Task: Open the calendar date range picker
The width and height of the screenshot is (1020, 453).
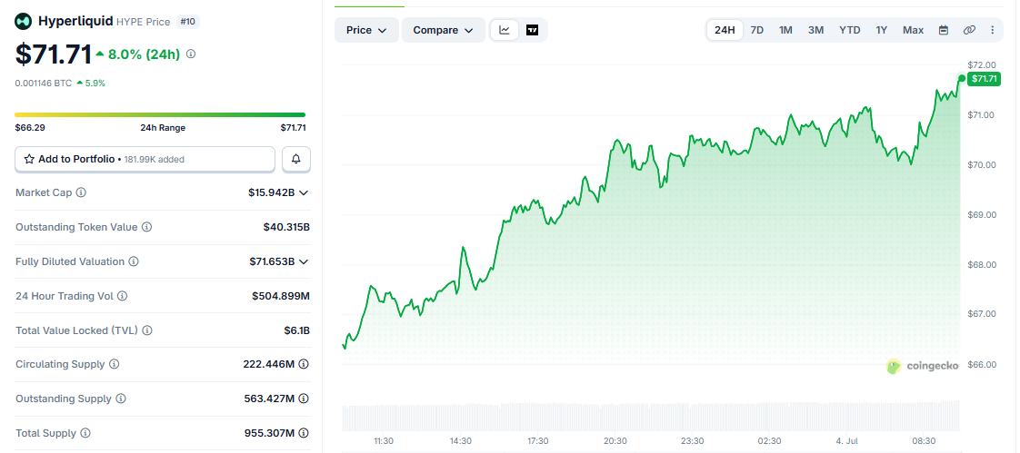Action: pyautogui.click(x=944, y=30)
